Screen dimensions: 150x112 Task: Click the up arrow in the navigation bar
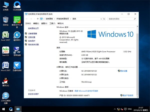tap(37, 19)
